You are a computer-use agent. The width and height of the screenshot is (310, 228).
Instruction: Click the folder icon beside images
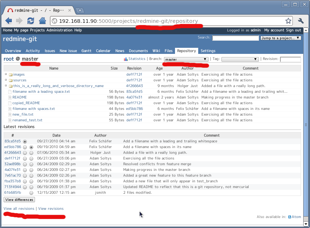coord(10,75)
